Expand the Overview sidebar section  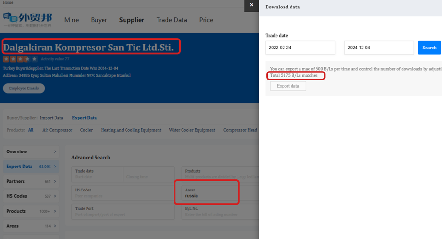click(x=31, y=151)
